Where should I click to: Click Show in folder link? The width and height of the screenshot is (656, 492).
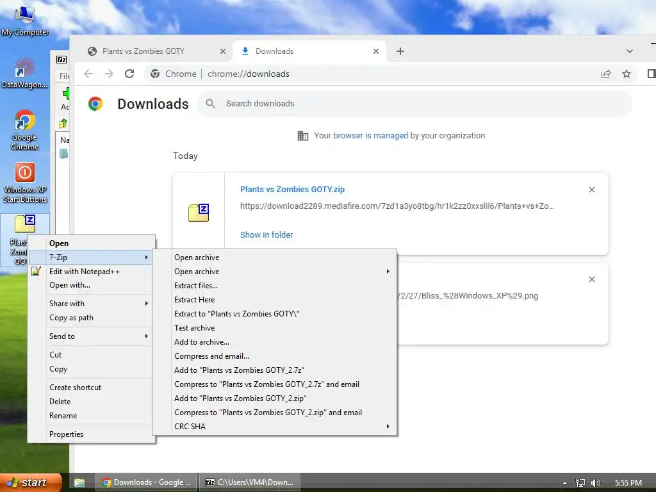(x=266, y=234)
